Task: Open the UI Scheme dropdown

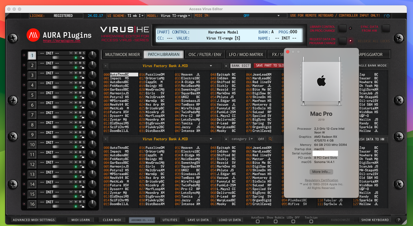Action: (x=126, y=16)
